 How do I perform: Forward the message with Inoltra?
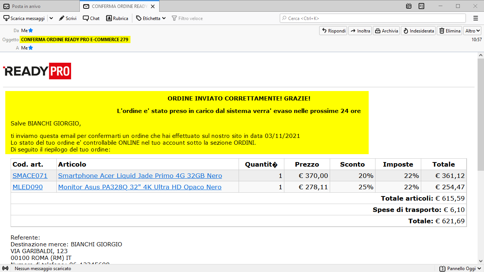360,31
